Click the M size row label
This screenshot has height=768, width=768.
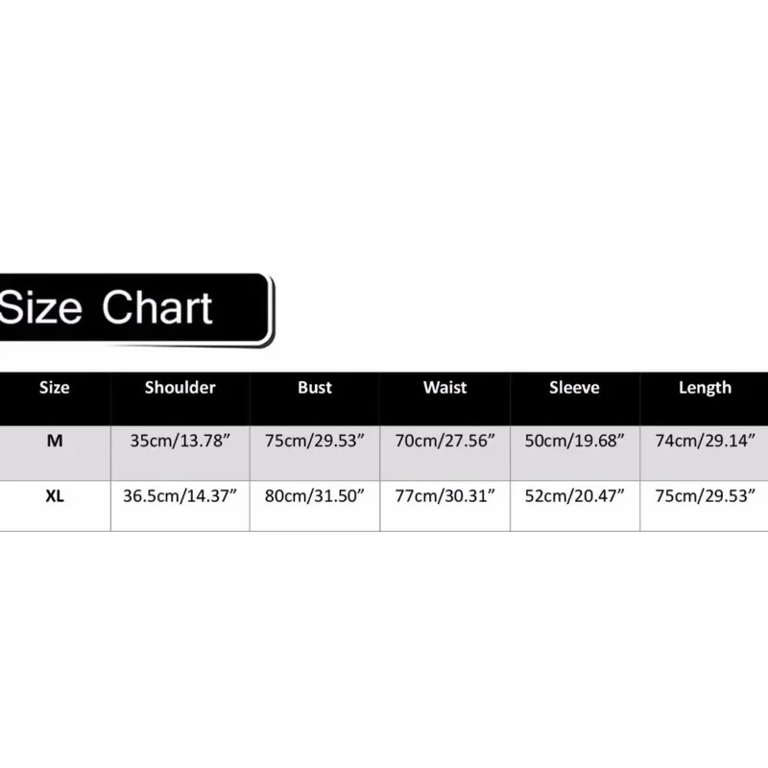pyautogui.click(x=55, y=442)
